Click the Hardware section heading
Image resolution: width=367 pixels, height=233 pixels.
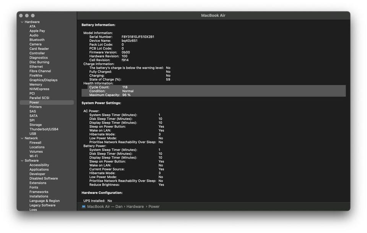click(32, 22)
